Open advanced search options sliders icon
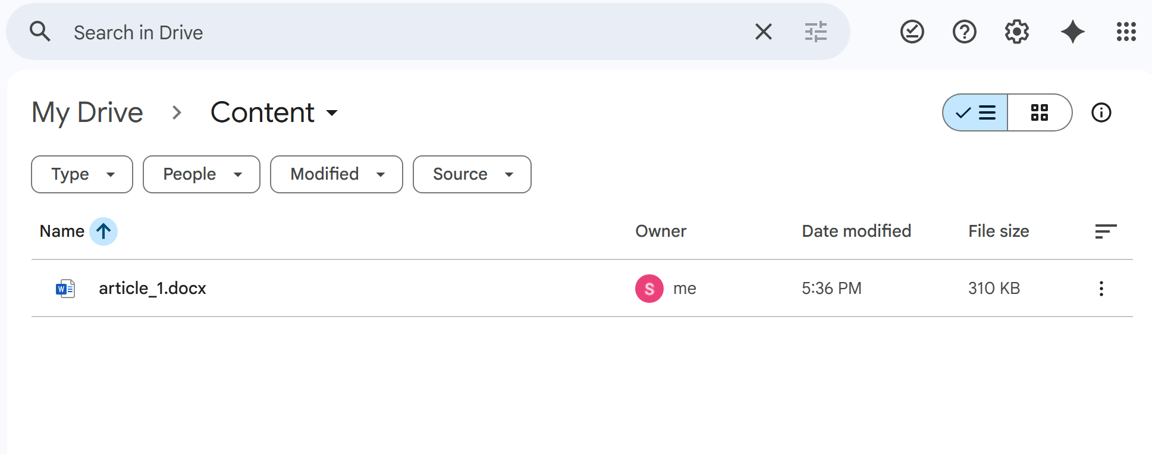This screenshot has width=1152, height=454. pos(816,32)
